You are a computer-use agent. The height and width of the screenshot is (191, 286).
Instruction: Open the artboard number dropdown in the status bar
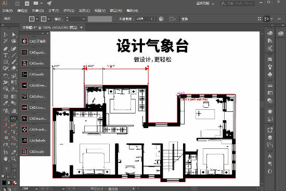tap(63, 189)
